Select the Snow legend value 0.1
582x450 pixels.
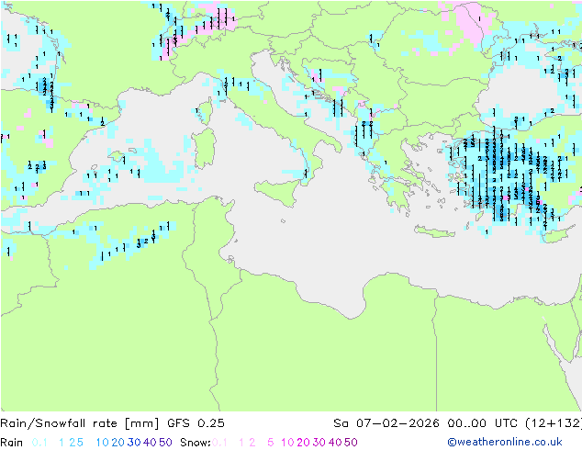point(219,443)
